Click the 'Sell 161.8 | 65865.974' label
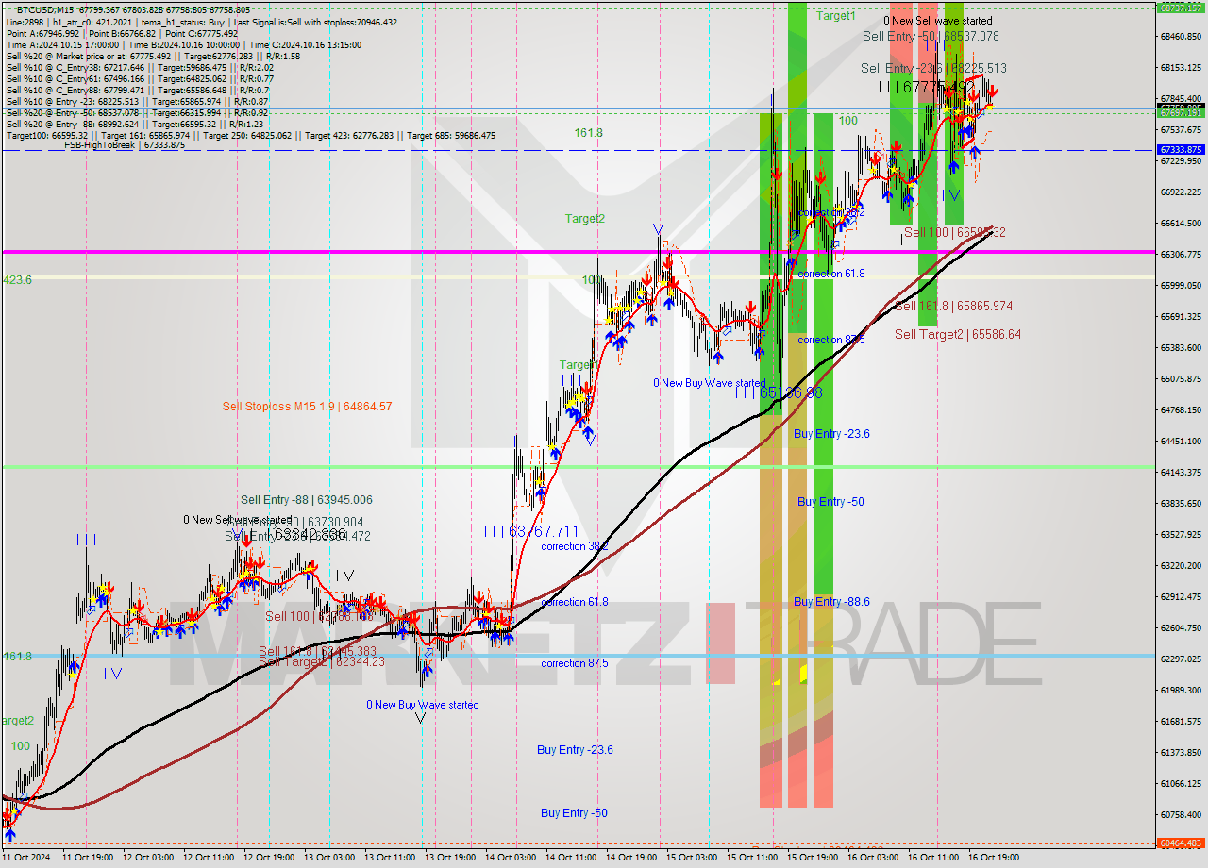 (x=954, y=307)
